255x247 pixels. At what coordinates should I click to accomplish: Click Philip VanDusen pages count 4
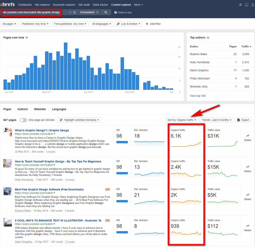(236, 78)
